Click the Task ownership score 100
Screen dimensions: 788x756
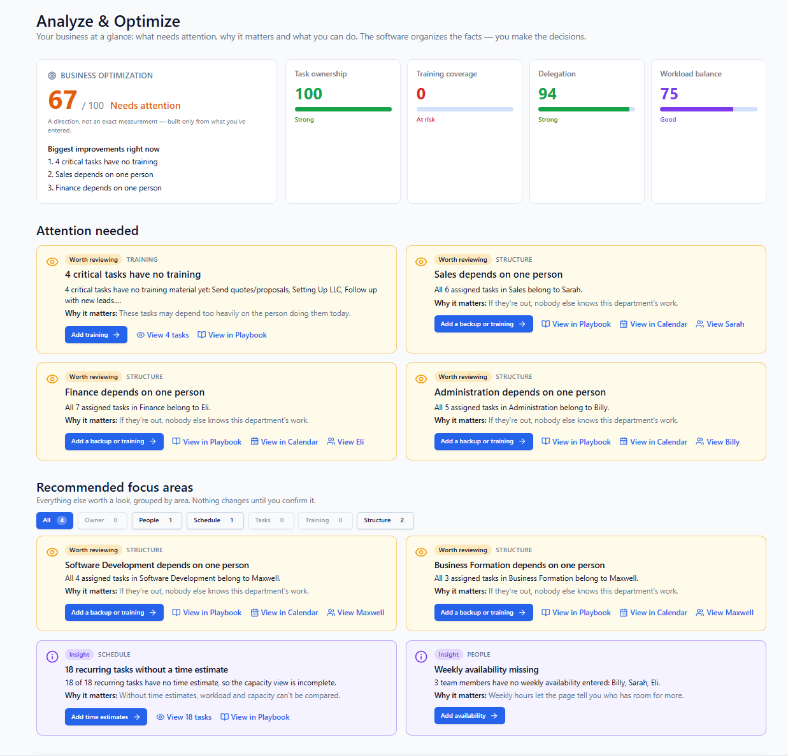tap(309, 94)
